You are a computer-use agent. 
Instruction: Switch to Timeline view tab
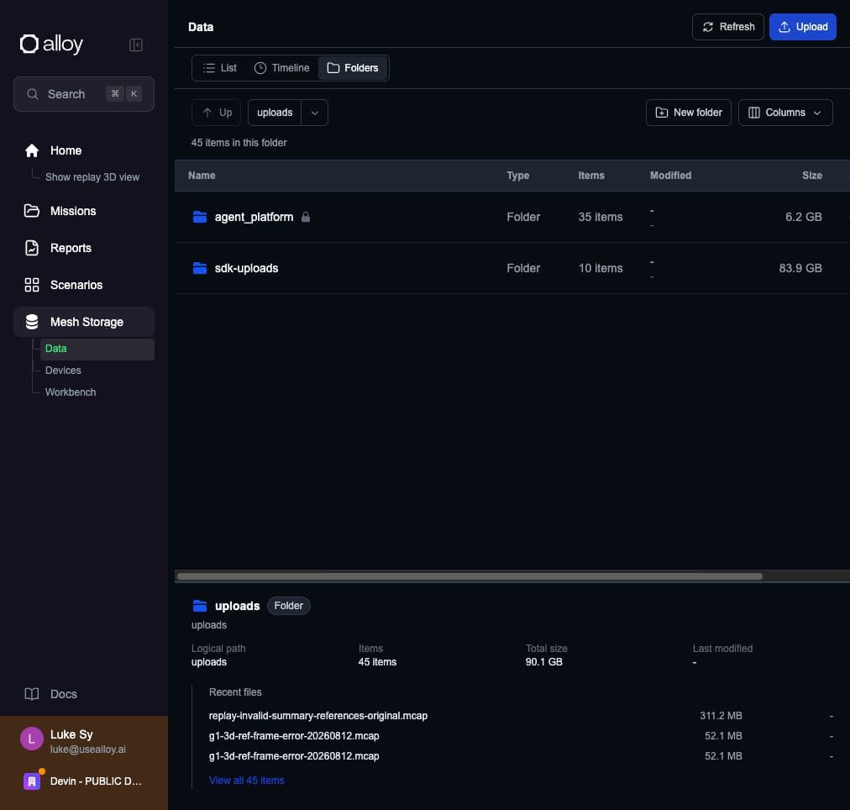click(x=282, y=68)
